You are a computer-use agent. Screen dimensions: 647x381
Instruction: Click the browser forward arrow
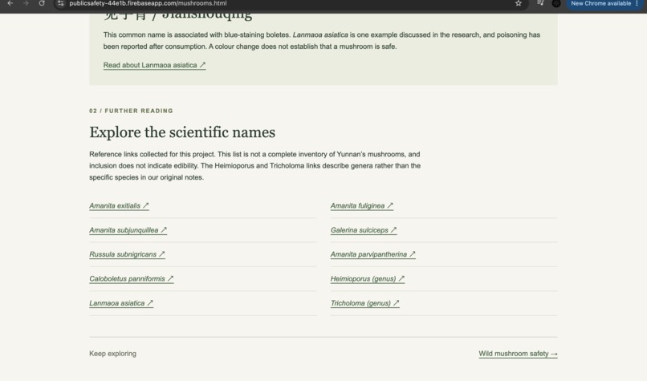[26, 3]
